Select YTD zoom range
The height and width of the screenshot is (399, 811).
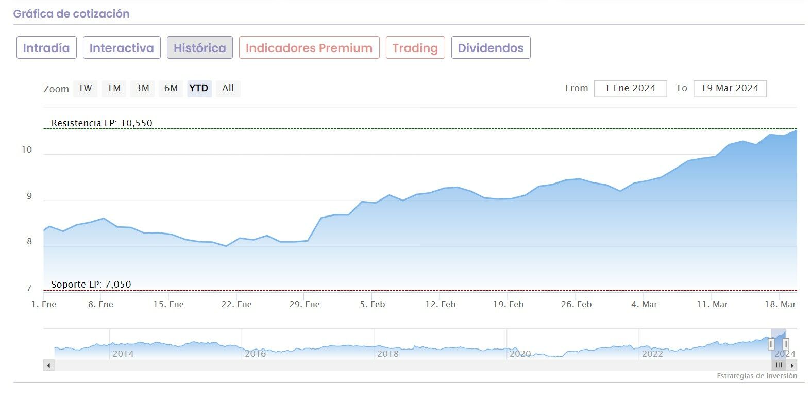pyautogui.click(x=199, y=88)
